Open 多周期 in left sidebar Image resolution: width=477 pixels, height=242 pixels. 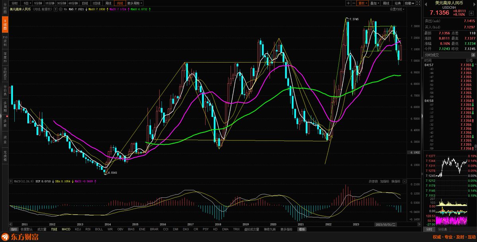point(5,106)
